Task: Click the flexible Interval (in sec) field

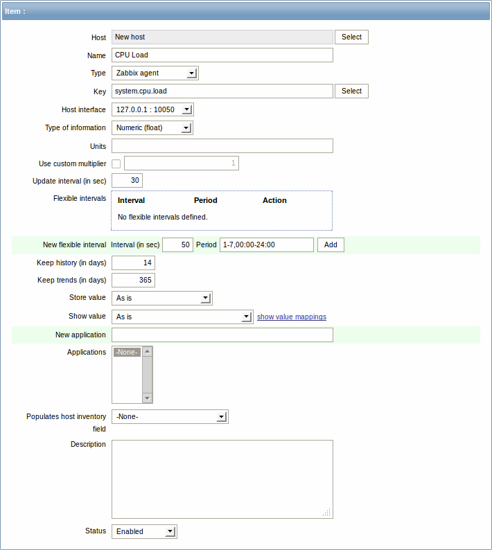Action: click(177, 245)
